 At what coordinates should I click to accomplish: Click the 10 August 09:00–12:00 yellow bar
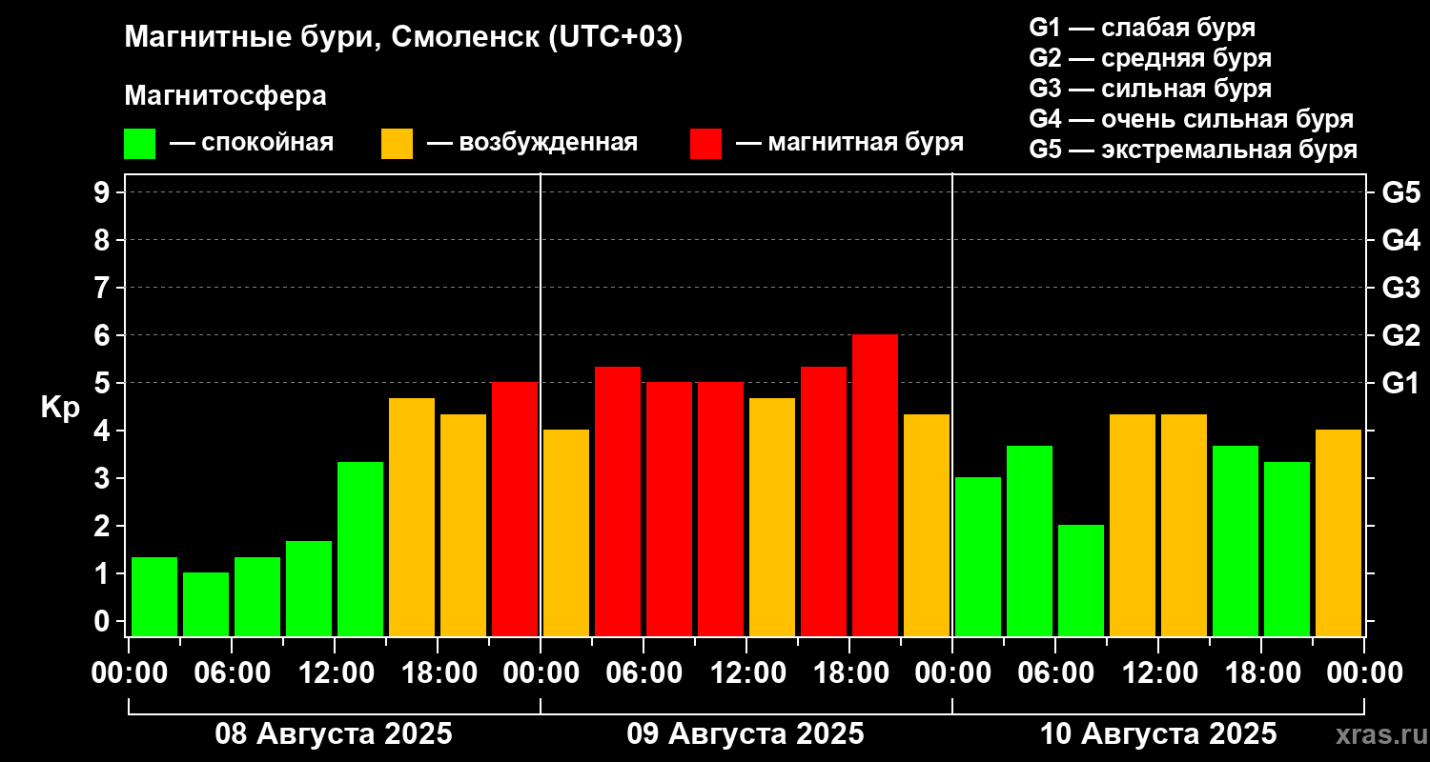click(1133, 525)
